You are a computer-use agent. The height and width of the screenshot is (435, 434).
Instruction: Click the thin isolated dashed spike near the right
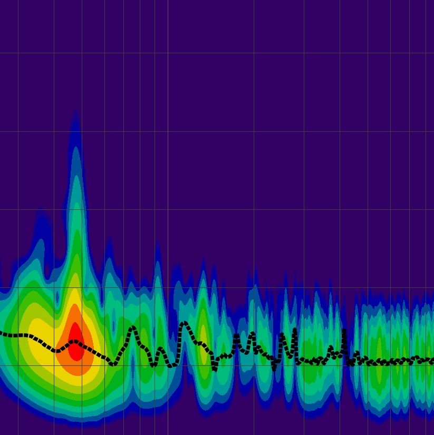(x=344, y=332)
